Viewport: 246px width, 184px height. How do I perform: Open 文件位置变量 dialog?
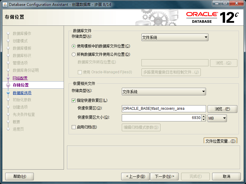click(220, 141)
